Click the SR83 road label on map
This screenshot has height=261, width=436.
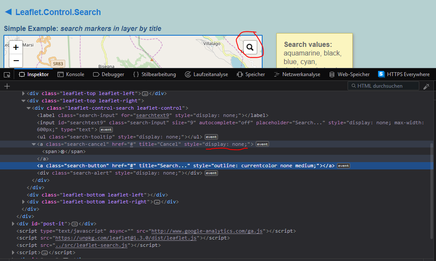click(58, 64)
